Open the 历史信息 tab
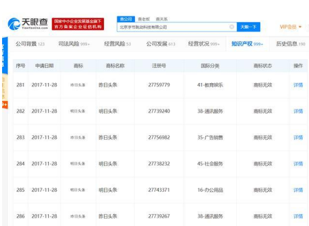This screenshot has width=309, height=226. click(x=291, y=44)
